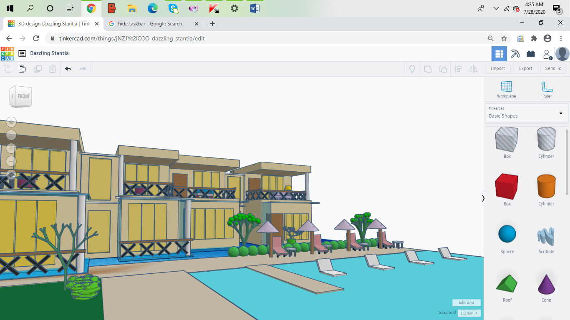Screen dimensions: 570x320
Task: Select the Ruler tool
Action: (x=547, y=90)
